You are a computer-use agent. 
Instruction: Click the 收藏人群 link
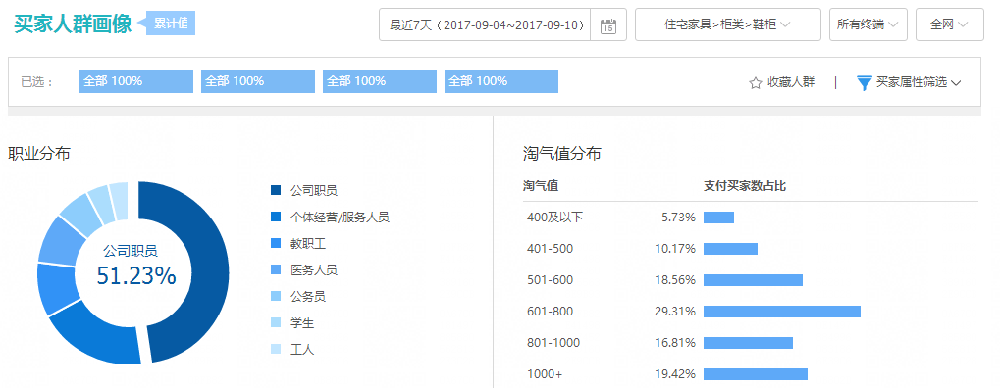coord(791,82)
